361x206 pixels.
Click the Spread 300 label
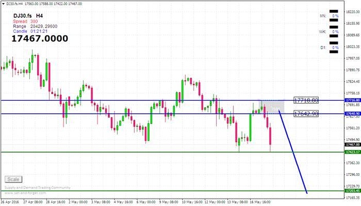(25, 21)
